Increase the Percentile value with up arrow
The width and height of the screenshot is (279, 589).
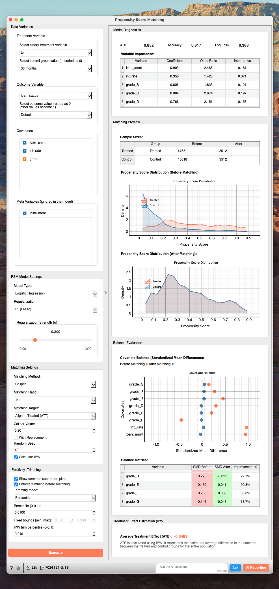(94, 511)
